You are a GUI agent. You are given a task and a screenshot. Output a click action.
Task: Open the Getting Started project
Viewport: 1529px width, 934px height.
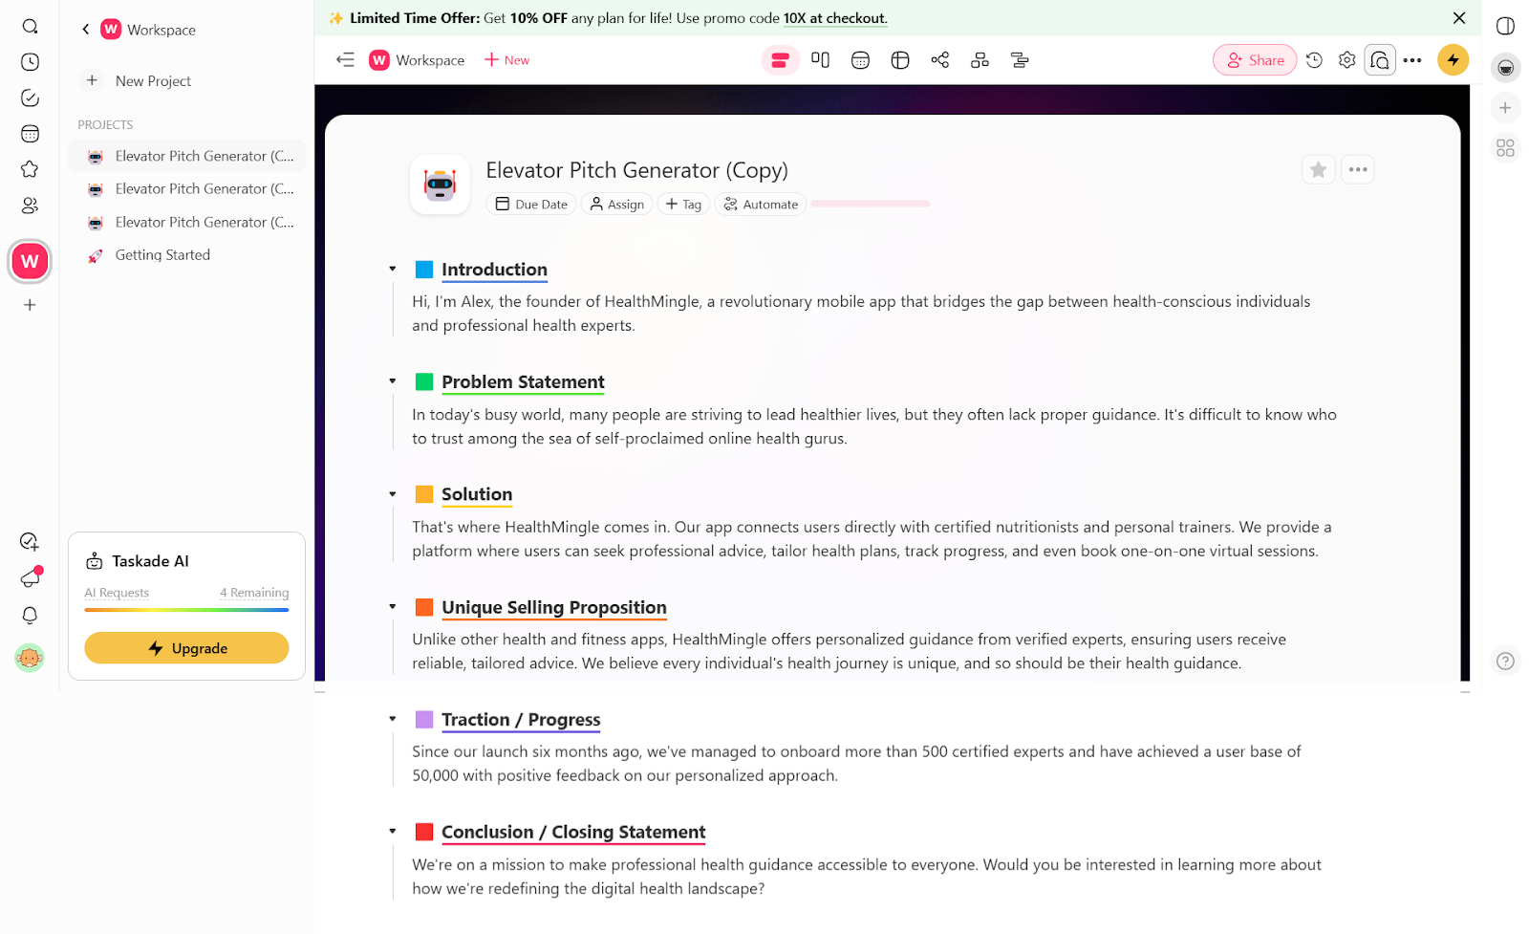tap(162, 254)
